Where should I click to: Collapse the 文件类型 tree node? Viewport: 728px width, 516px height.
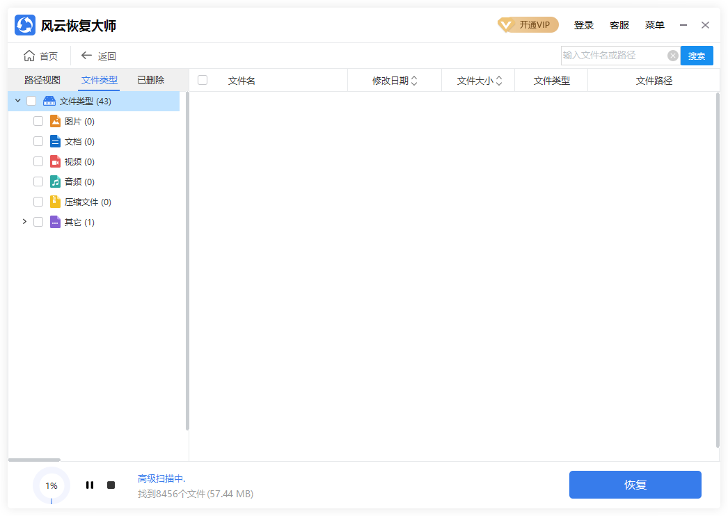pyautogui.click(x=17, y=100)
